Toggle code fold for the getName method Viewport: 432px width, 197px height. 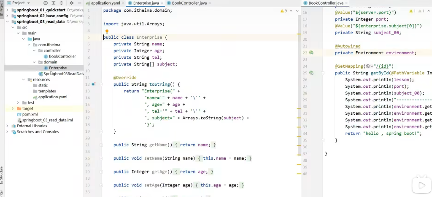(100, 145)
